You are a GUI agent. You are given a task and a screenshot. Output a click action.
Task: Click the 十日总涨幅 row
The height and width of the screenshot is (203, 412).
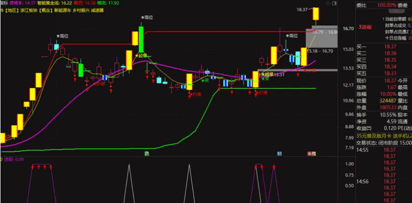pos(398,38)
